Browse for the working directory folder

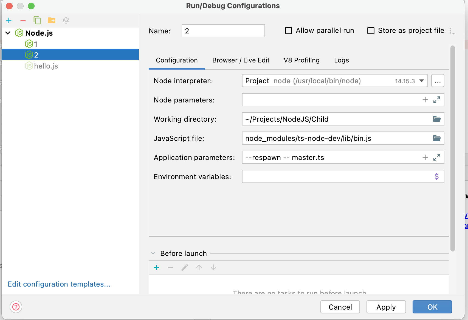pos(437,119)
